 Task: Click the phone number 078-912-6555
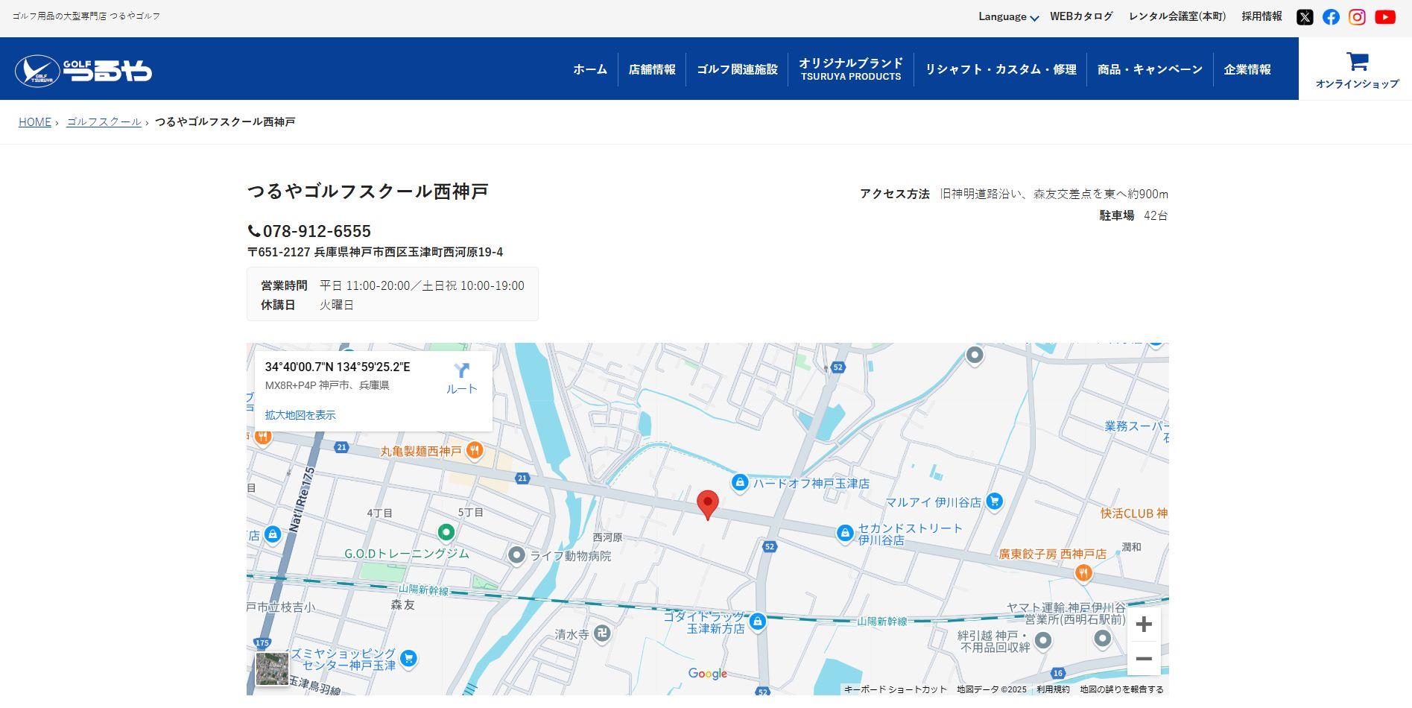tap(317, 231)
